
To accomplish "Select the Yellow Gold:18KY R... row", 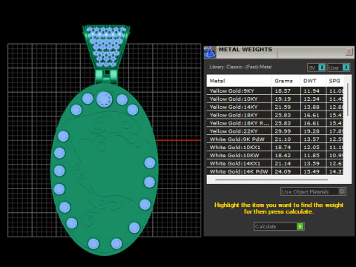I will (275, 123).
